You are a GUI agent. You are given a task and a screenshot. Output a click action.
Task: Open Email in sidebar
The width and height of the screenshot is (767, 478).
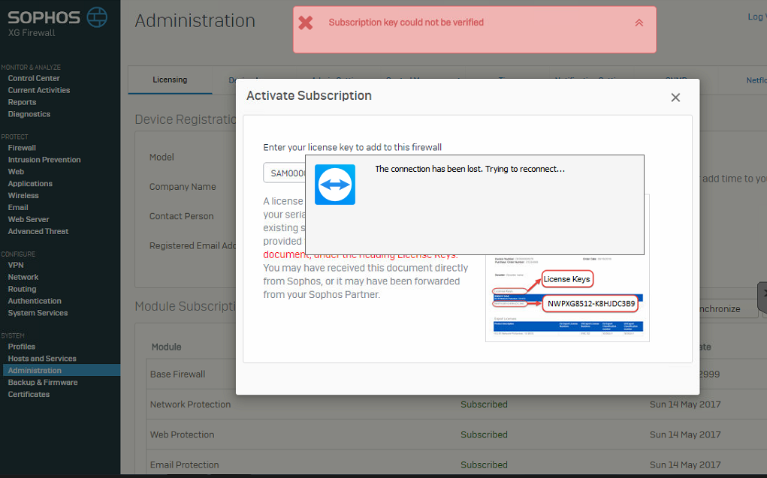17,207
